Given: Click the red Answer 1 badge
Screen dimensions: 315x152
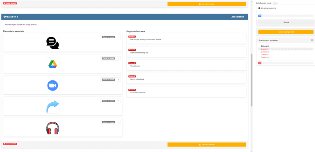Looking at the screenshot, I should pyautogui.click(x=132, y=36).
